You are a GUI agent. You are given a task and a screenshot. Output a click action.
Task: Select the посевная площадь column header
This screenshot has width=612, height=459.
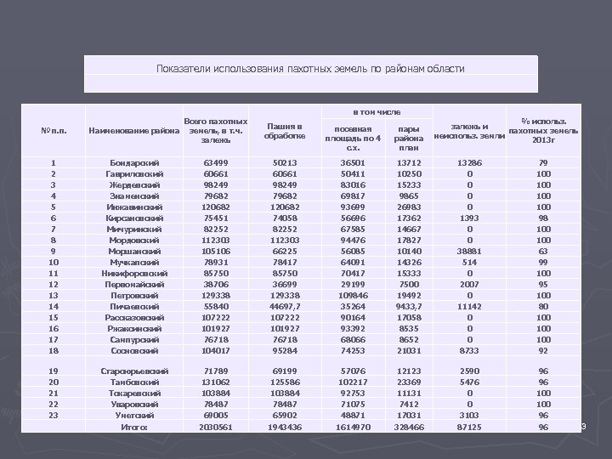click(353, 139)
